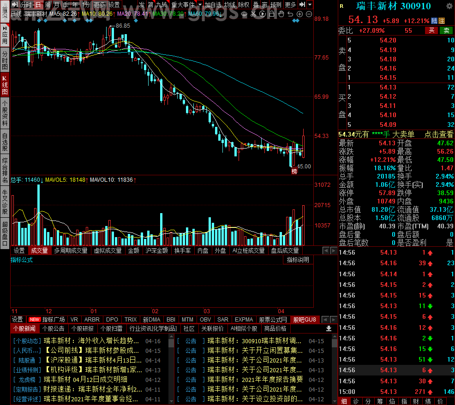
Task: Select the scissors cut tool icon
Action: pos(253,14)
